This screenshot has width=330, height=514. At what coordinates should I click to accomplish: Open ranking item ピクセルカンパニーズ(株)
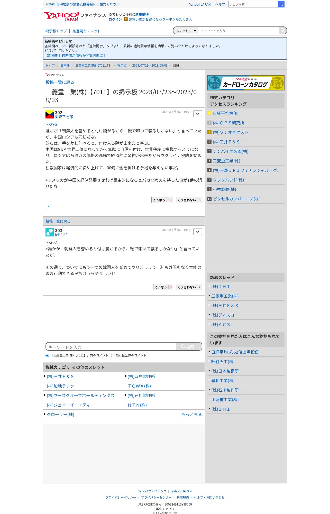[236, 199]
